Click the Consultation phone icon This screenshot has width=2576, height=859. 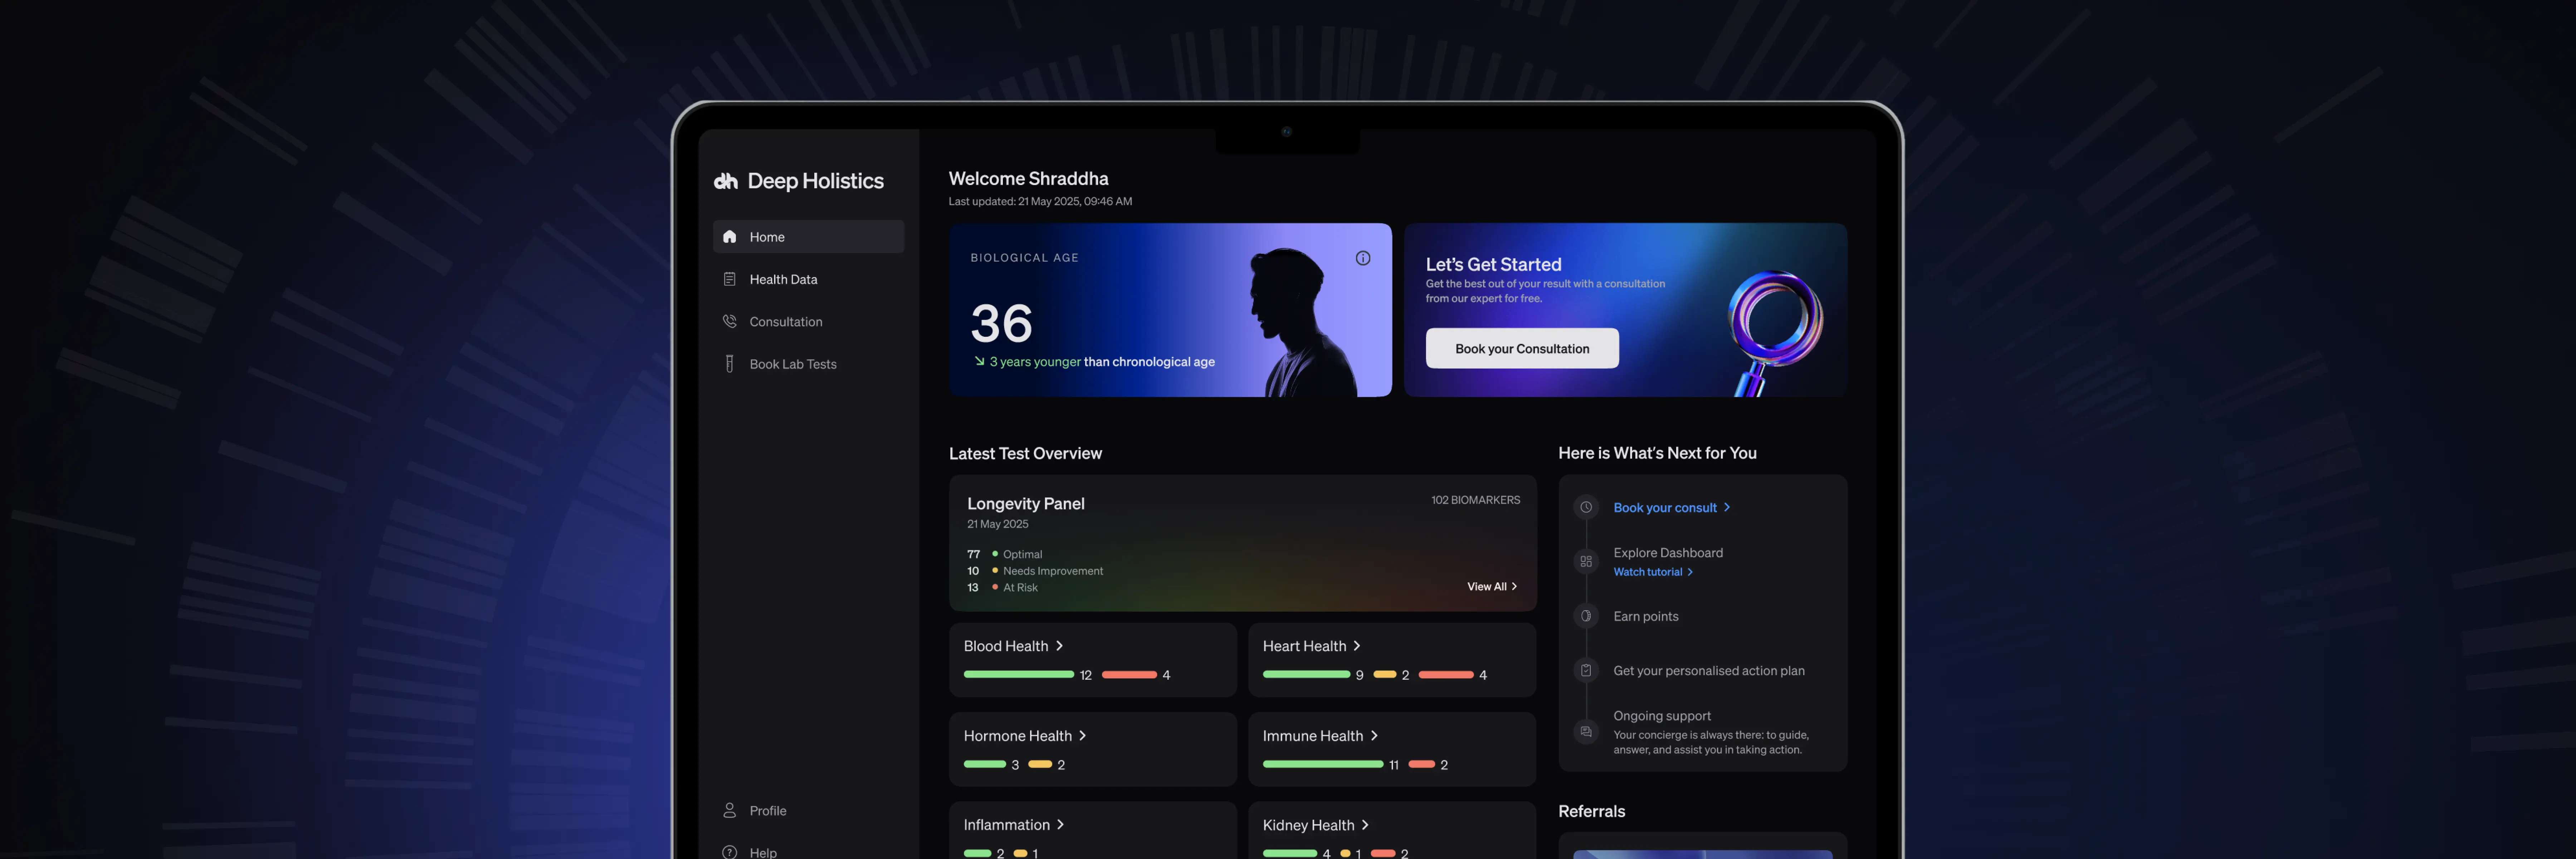coord(729,322)
